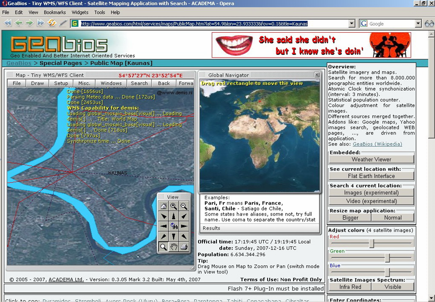
Task: Click inside the Google search field
Action: [x=390, y=24]
